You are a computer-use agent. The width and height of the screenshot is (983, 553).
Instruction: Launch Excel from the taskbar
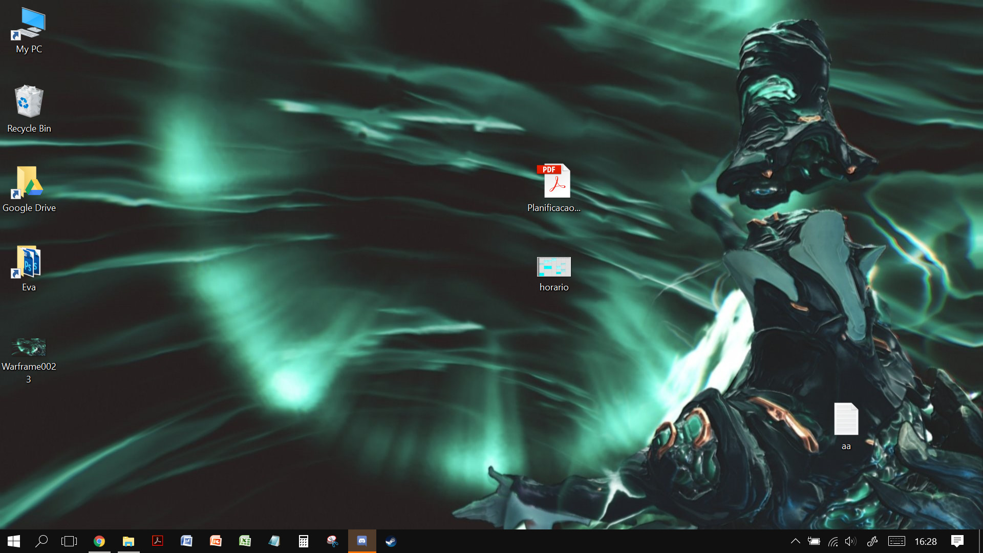[245, 541]
